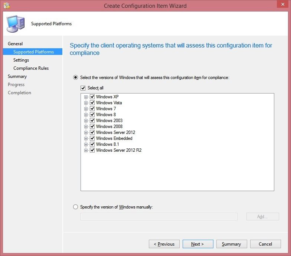Select the Windows versions radio button
The height and width of the screenshot is (256, 291).
75,77
